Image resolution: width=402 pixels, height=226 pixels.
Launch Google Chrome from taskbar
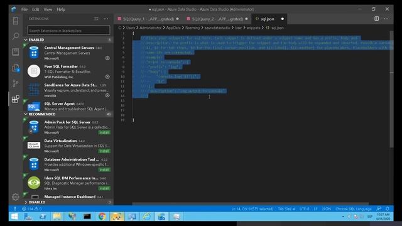click(x=102, y=217)
